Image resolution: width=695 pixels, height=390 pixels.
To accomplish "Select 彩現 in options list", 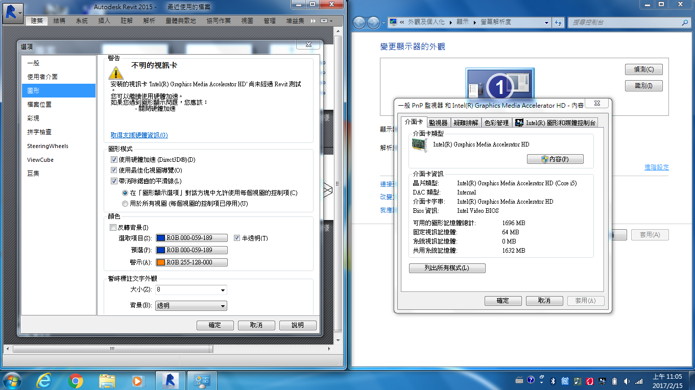I will 59,118.
